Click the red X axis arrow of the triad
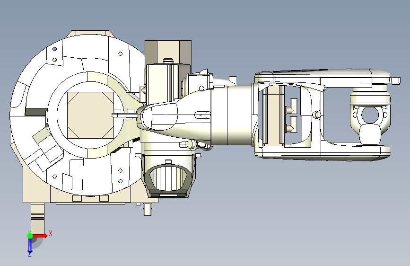Screen dimensions: 410x266 pyautogui.click(x=40, y=236)
